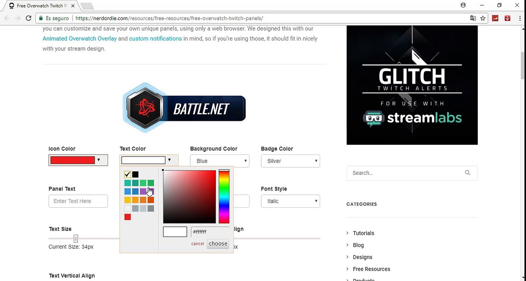
Task: Open the Background Color Blue dropdown
Action: 220,161
